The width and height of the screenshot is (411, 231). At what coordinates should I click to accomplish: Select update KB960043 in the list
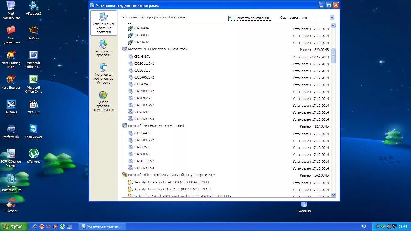point(141,35)
